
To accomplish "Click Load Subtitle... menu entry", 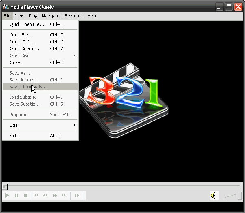I will (x=40, y=97).
